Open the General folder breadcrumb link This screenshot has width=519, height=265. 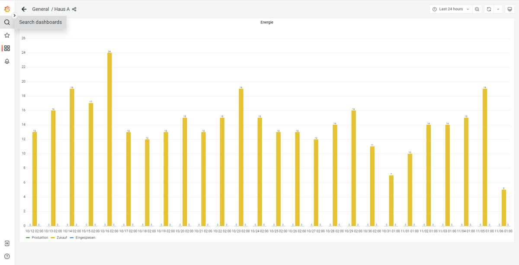pyautogui.click(x=40, y=9)
